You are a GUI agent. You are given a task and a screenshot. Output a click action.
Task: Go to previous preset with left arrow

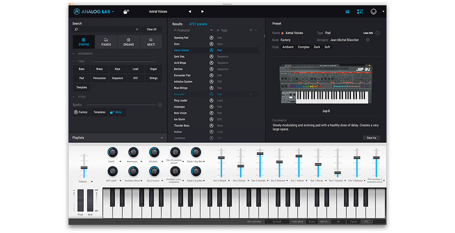(x=190, y=12)
